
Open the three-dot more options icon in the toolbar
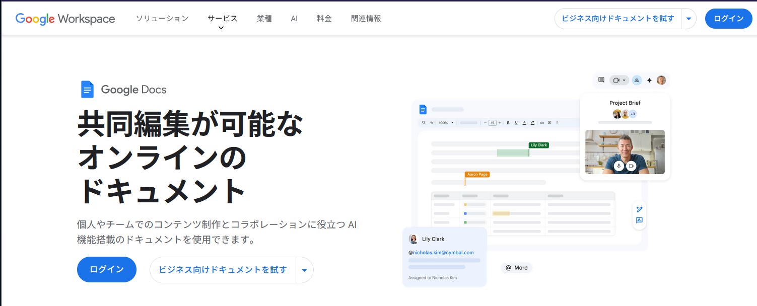click(557, 123)
